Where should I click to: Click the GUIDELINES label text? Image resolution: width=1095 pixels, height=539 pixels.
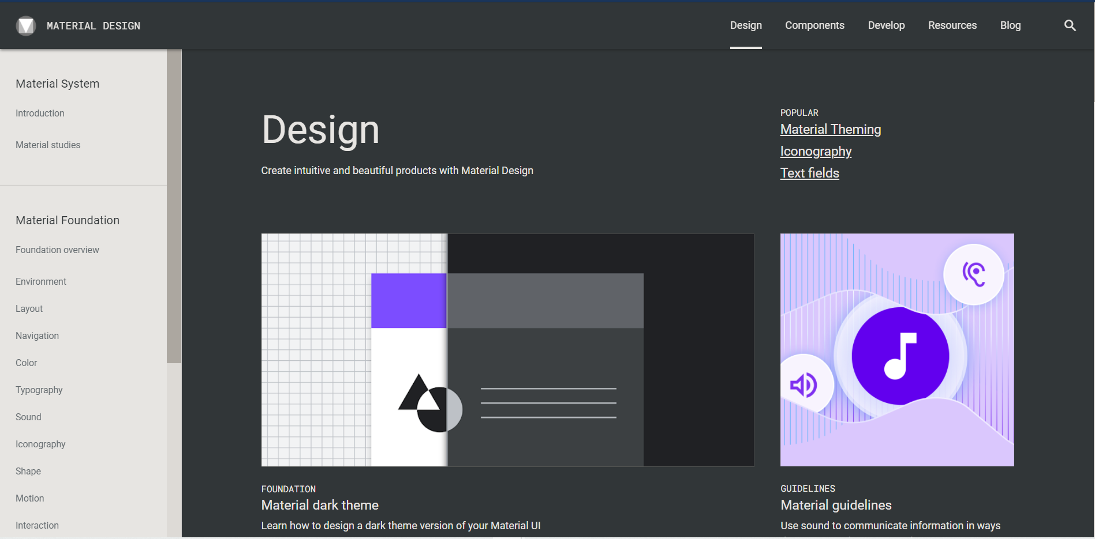pos(808,488)
